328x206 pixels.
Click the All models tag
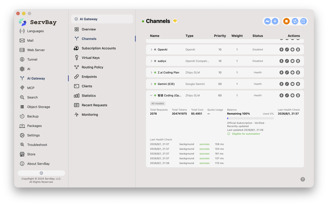point(158,104)
